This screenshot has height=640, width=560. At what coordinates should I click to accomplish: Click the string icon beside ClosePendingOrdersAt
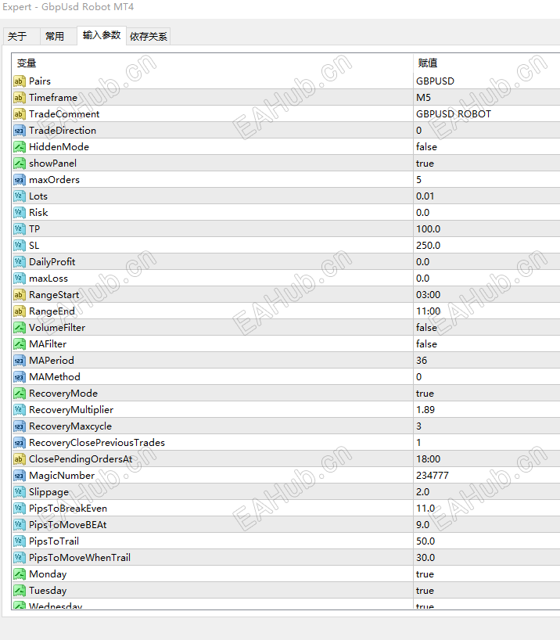(20, 459)
